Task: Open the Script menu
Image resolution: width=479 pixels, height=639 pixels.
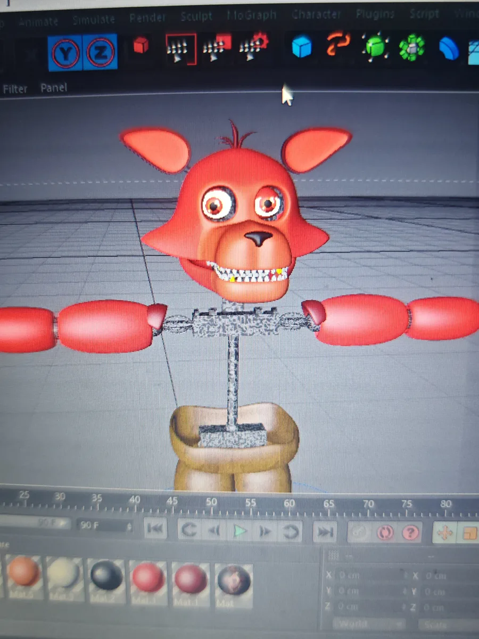Action: tap(424, 13)
